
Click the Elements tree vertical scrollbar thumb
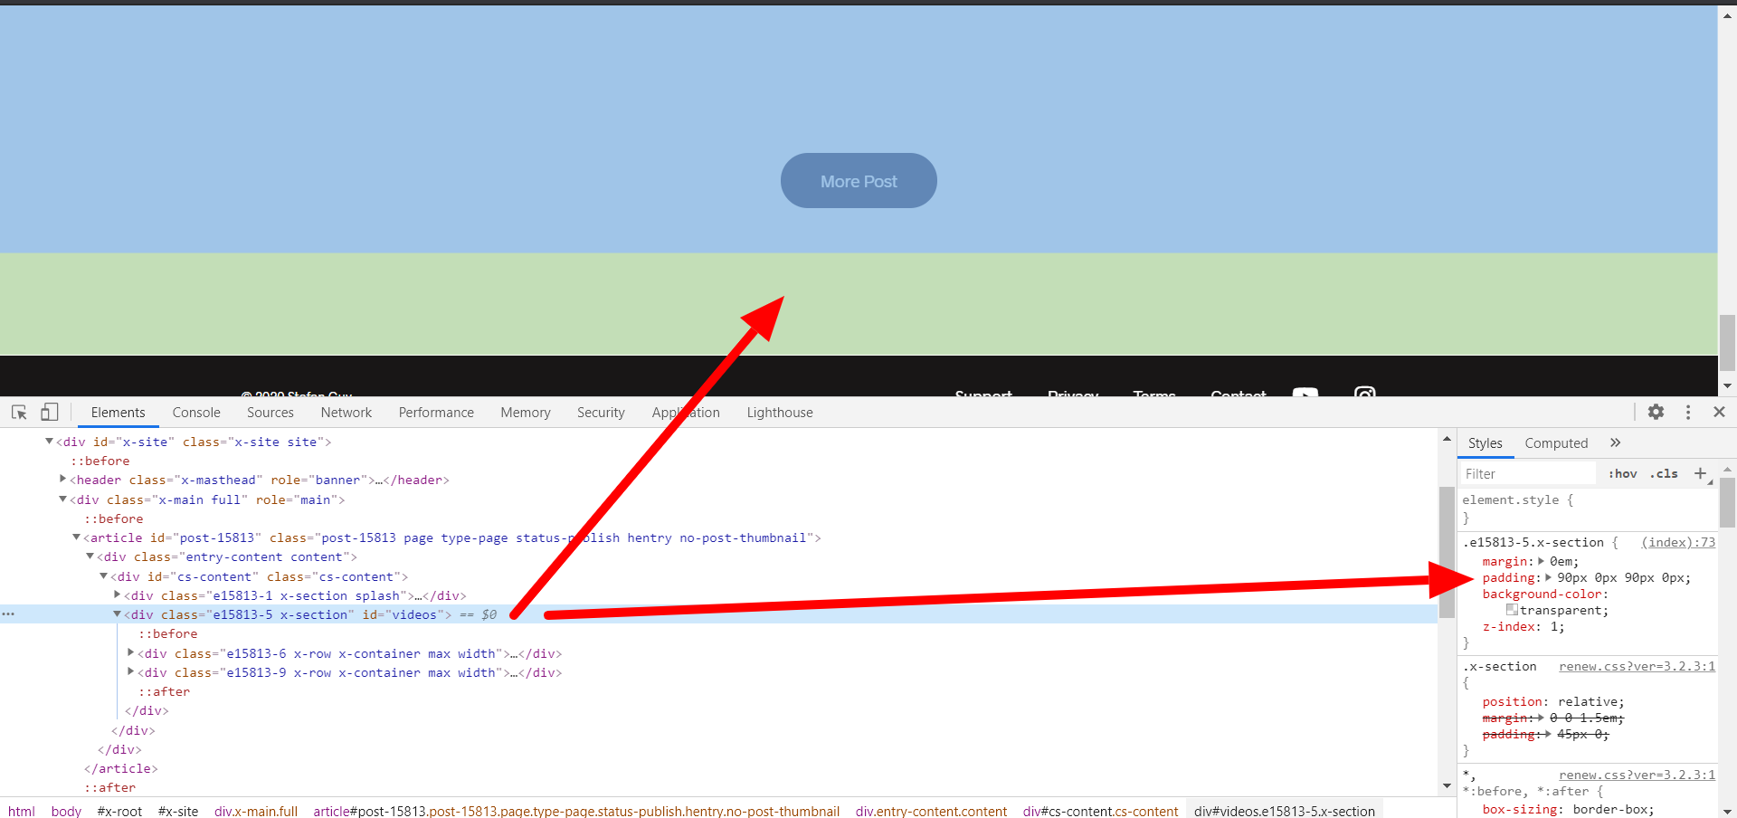(x=1447, y=552)
